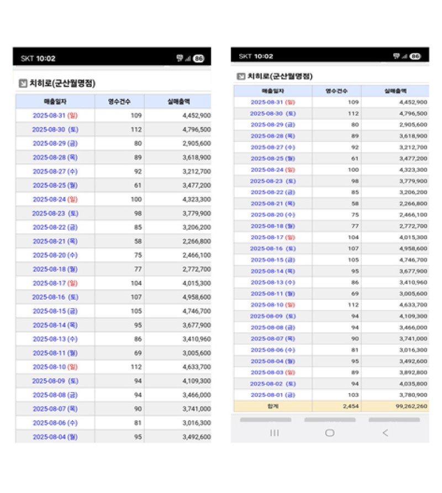
Task: Select amount 2,905,600 in left screenshot
Action: point(197,144)
